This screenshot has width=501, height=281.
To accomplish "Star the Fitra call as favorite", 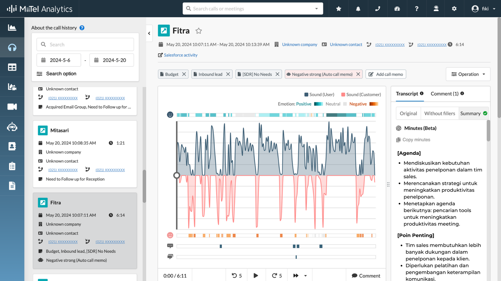I will click(199, 31).
